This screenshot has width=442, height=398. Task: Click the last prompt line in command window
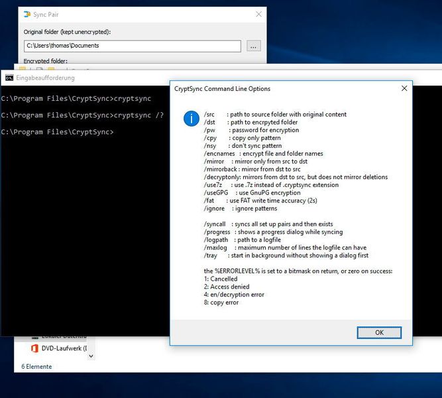57,132
